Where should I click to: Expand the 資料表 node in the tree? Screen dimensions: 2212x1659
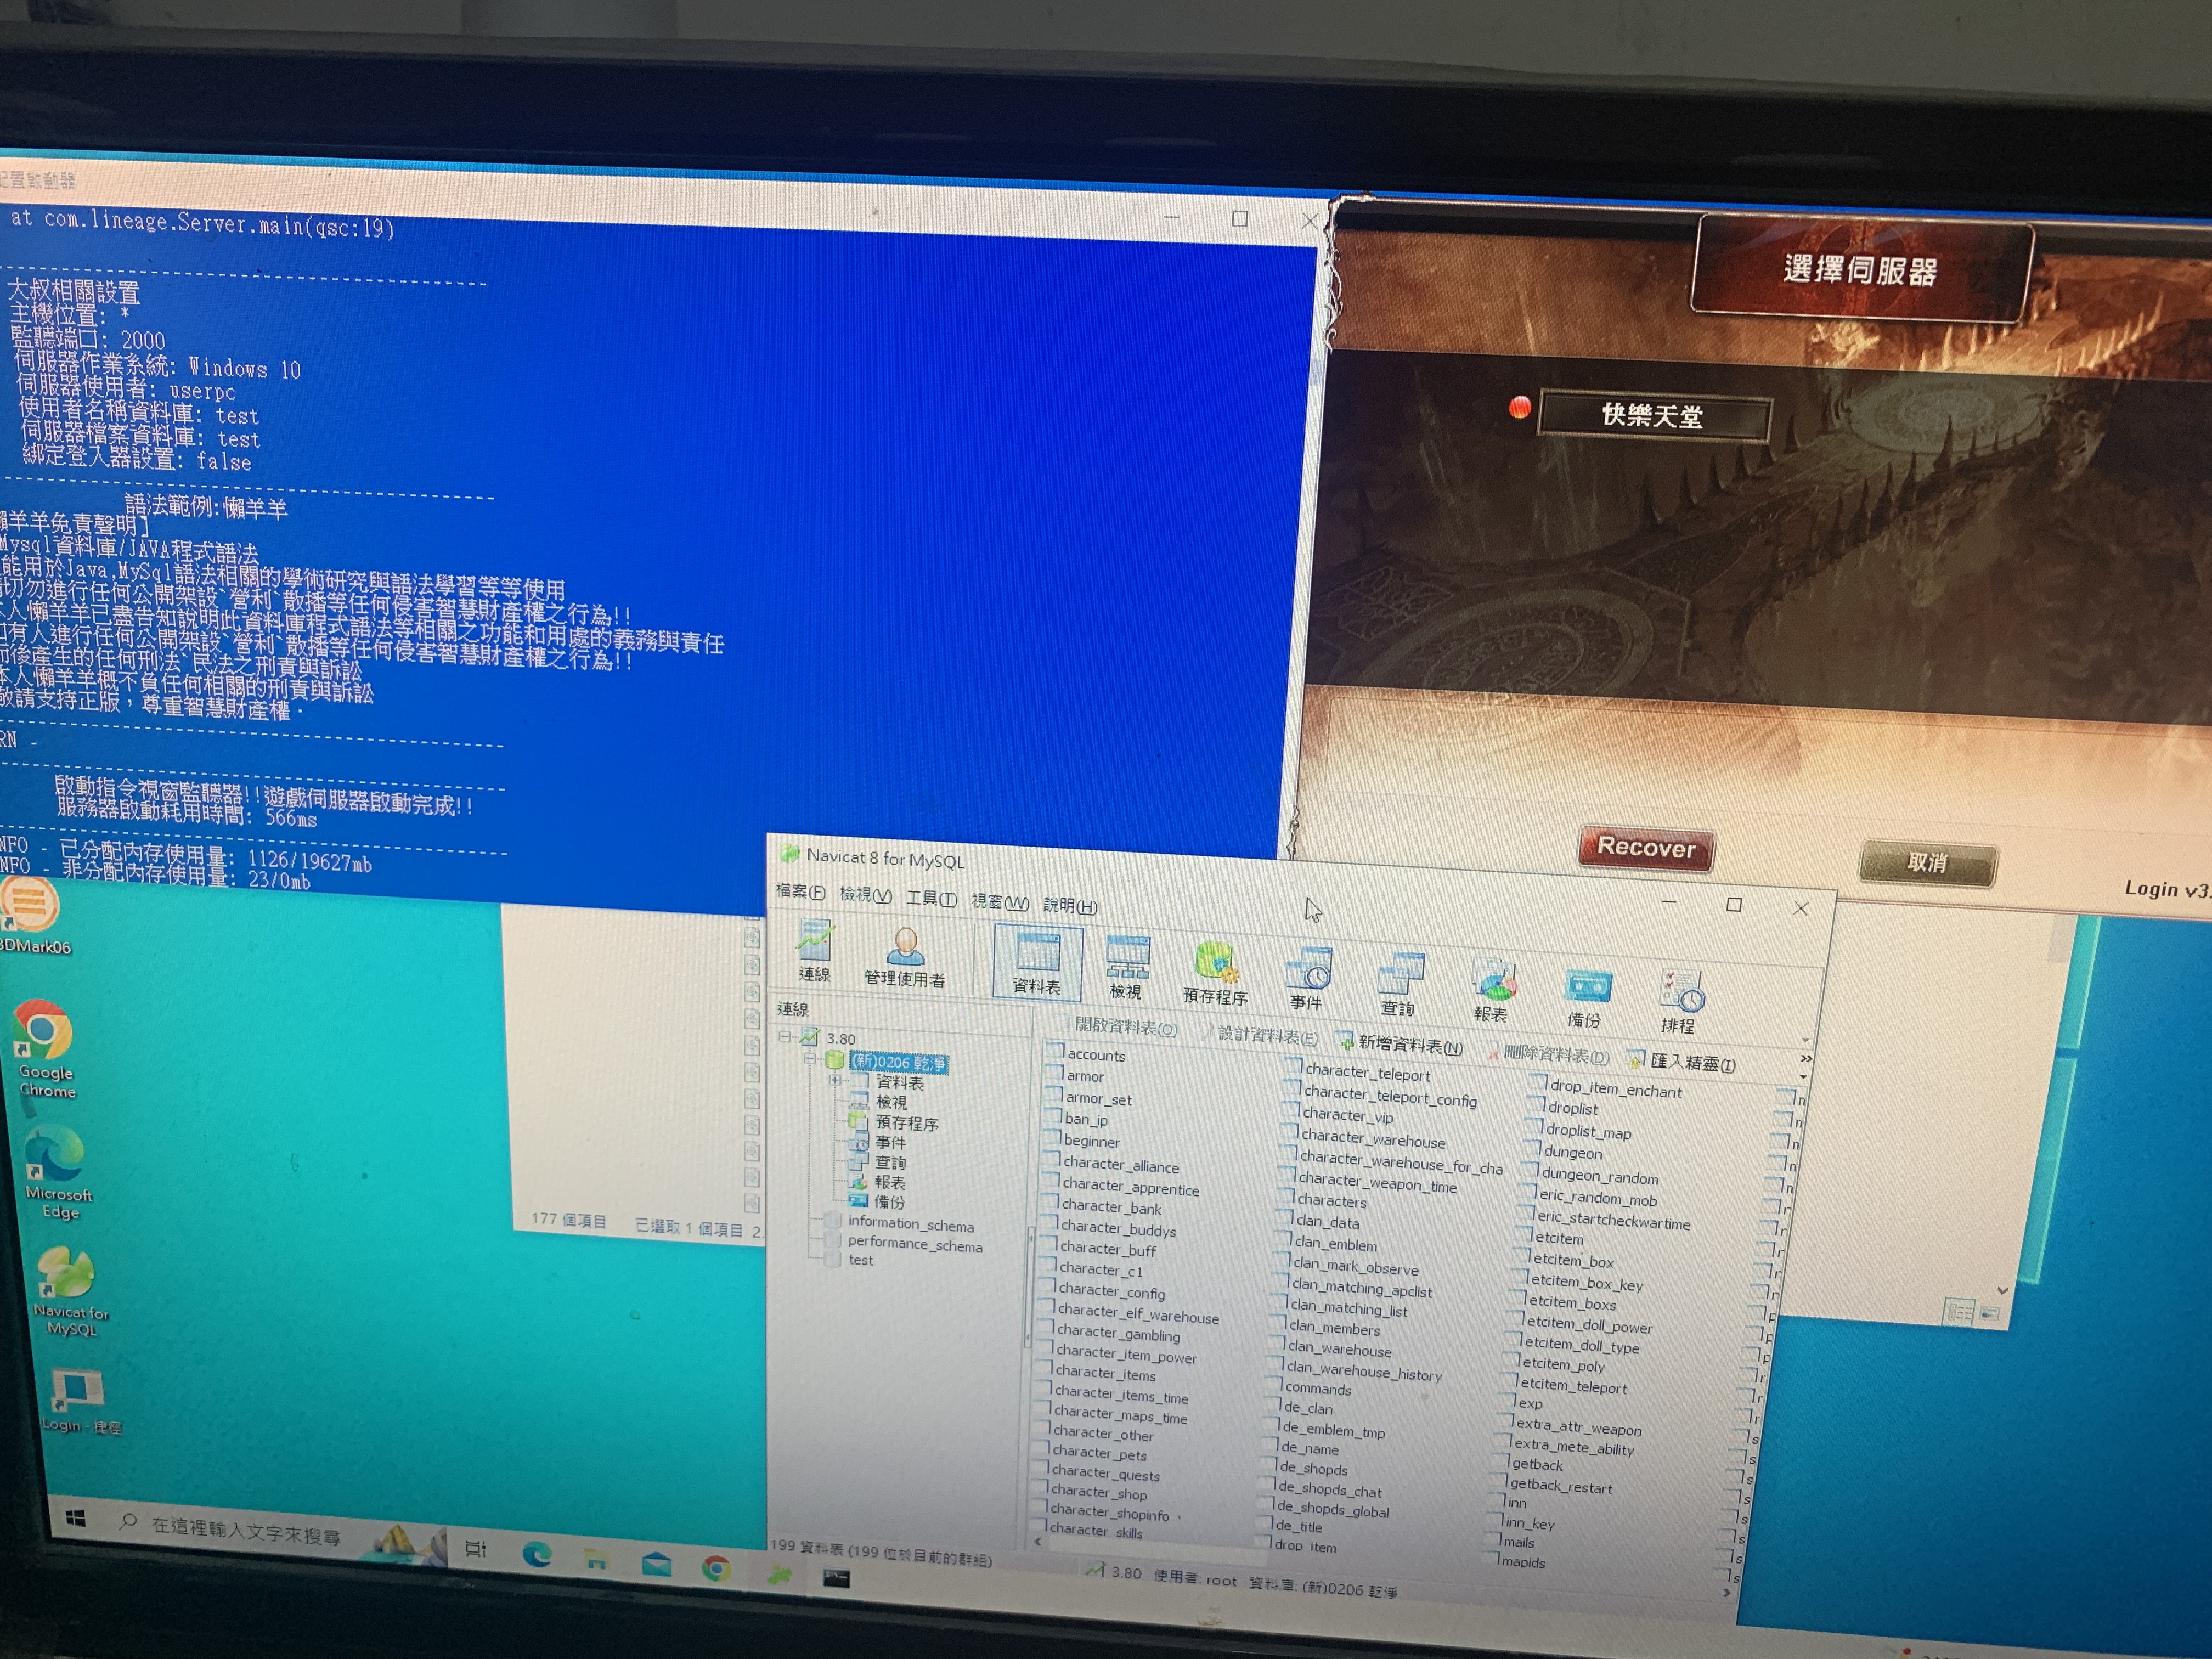834,1080
